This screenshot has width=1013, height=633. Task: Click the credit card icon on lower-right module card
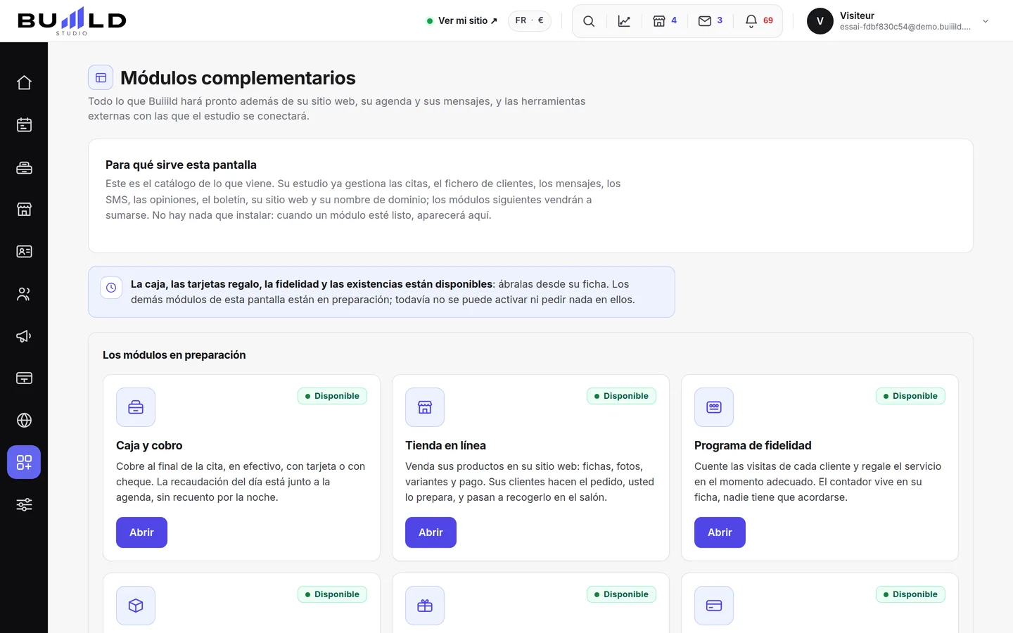pyautogui.click(x=714, y=606)
